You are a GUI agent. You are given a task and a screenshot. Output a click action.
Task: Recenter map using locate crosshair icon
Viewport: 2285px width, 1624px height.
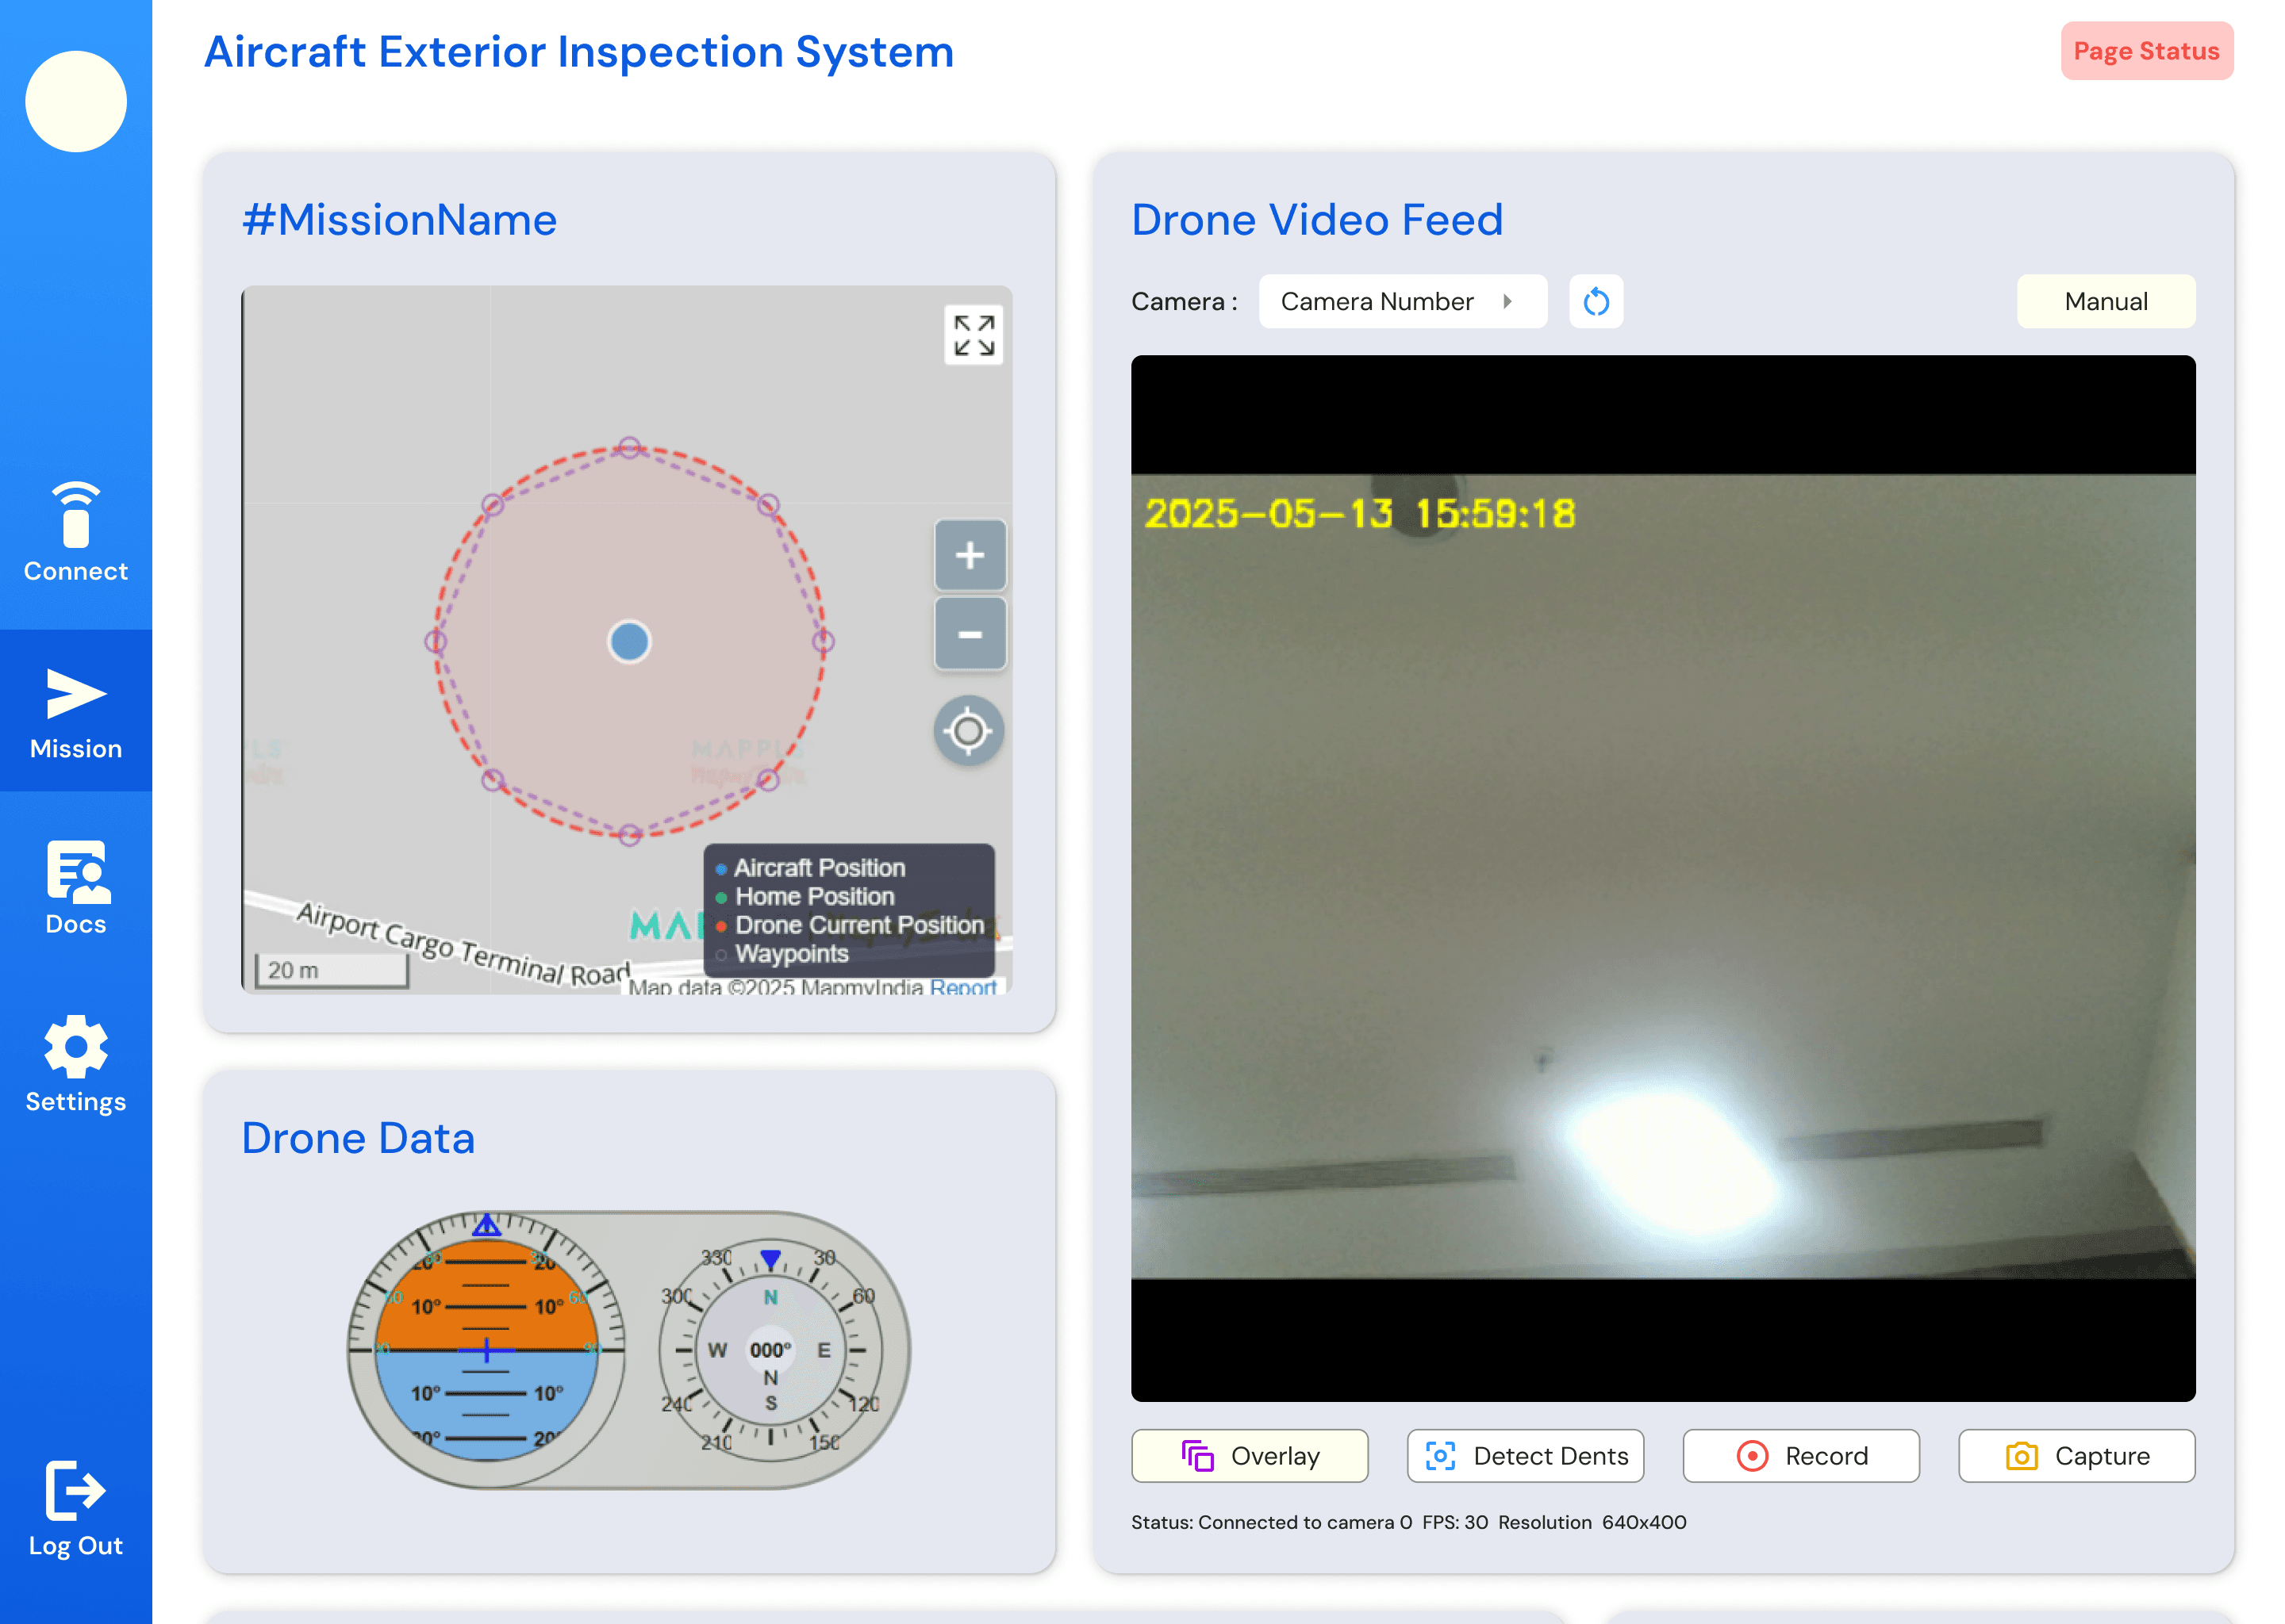[967, 731]
